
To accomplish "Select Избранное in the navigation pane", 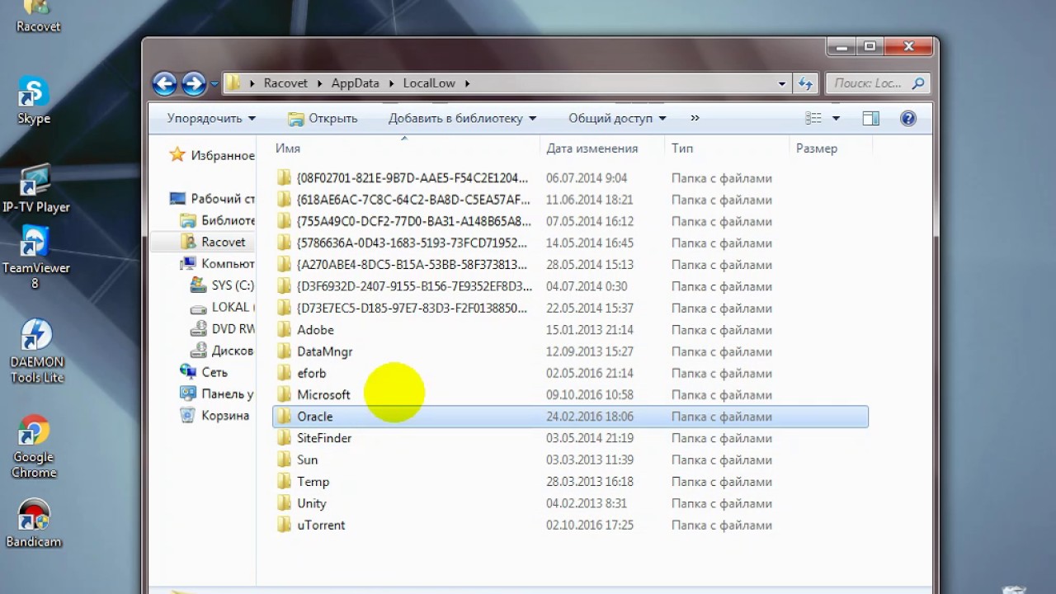I will (212, 155).
